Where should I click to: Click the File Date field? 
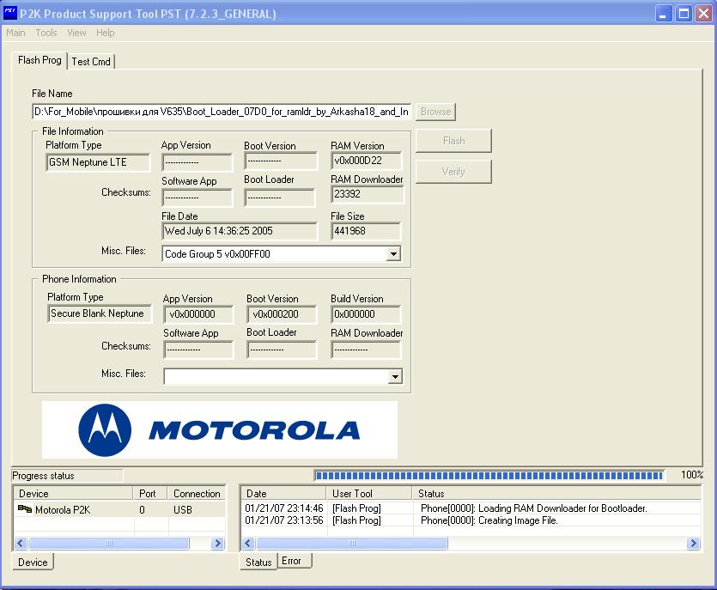(240, 231)
